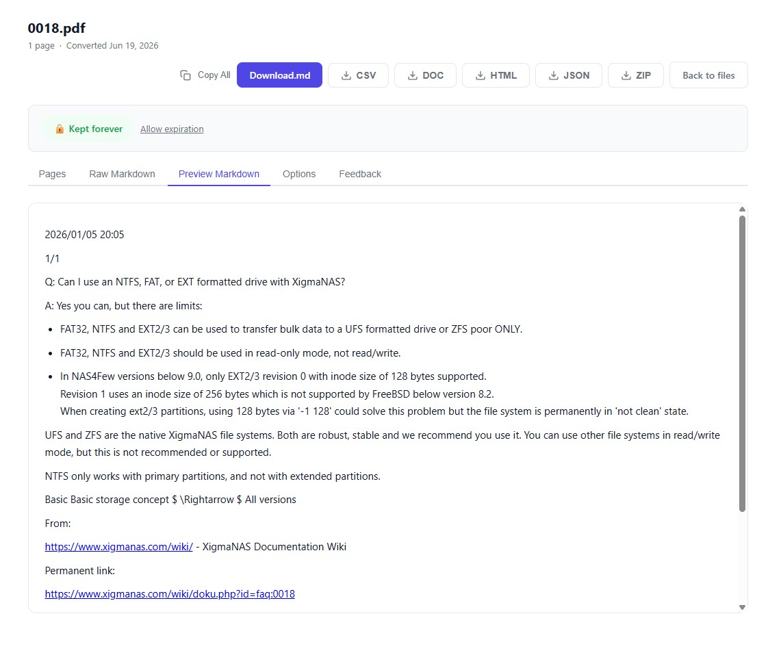
Task: Click the CSV download arrow icon
Action: [346, 75]
